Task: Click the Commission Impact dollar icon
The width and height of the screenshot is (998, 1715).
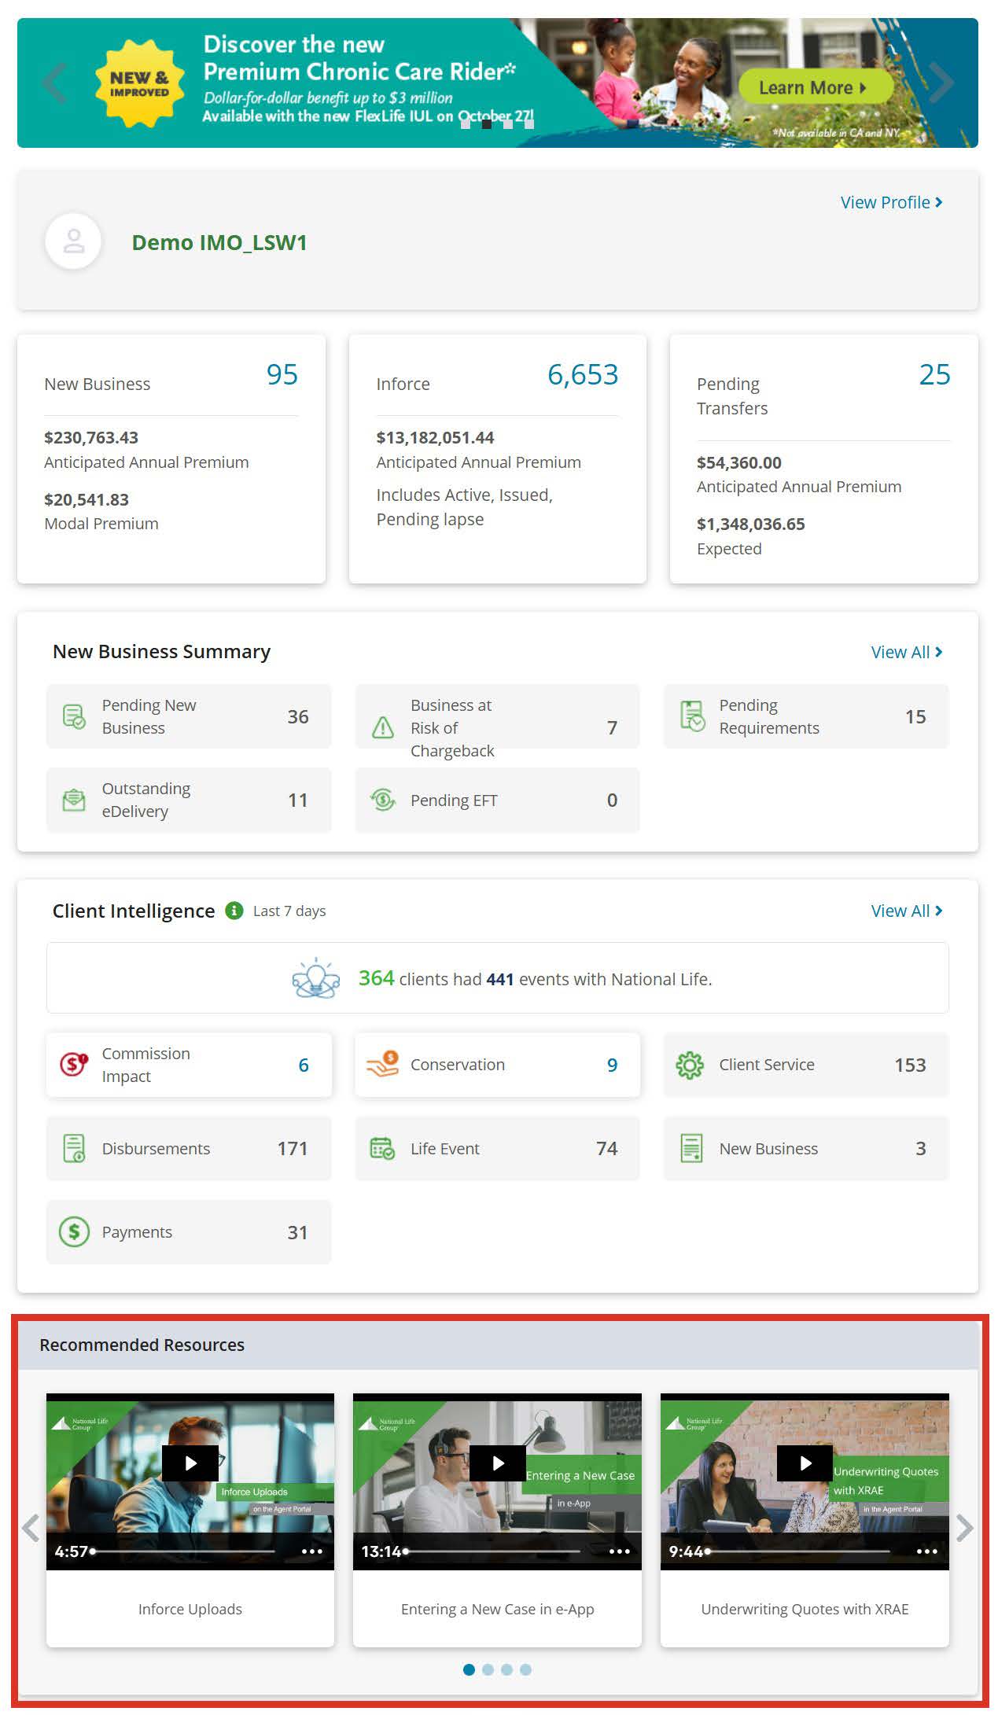Action: click(x=74, y=1065)
